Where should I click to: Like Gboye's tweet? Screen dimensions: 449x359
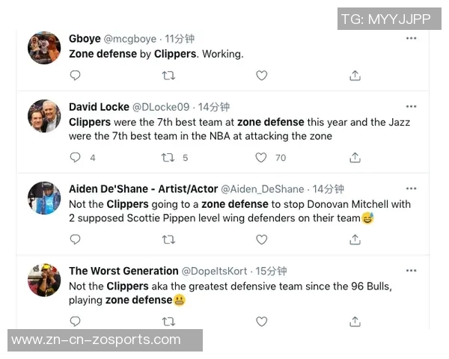click(261, 76)
